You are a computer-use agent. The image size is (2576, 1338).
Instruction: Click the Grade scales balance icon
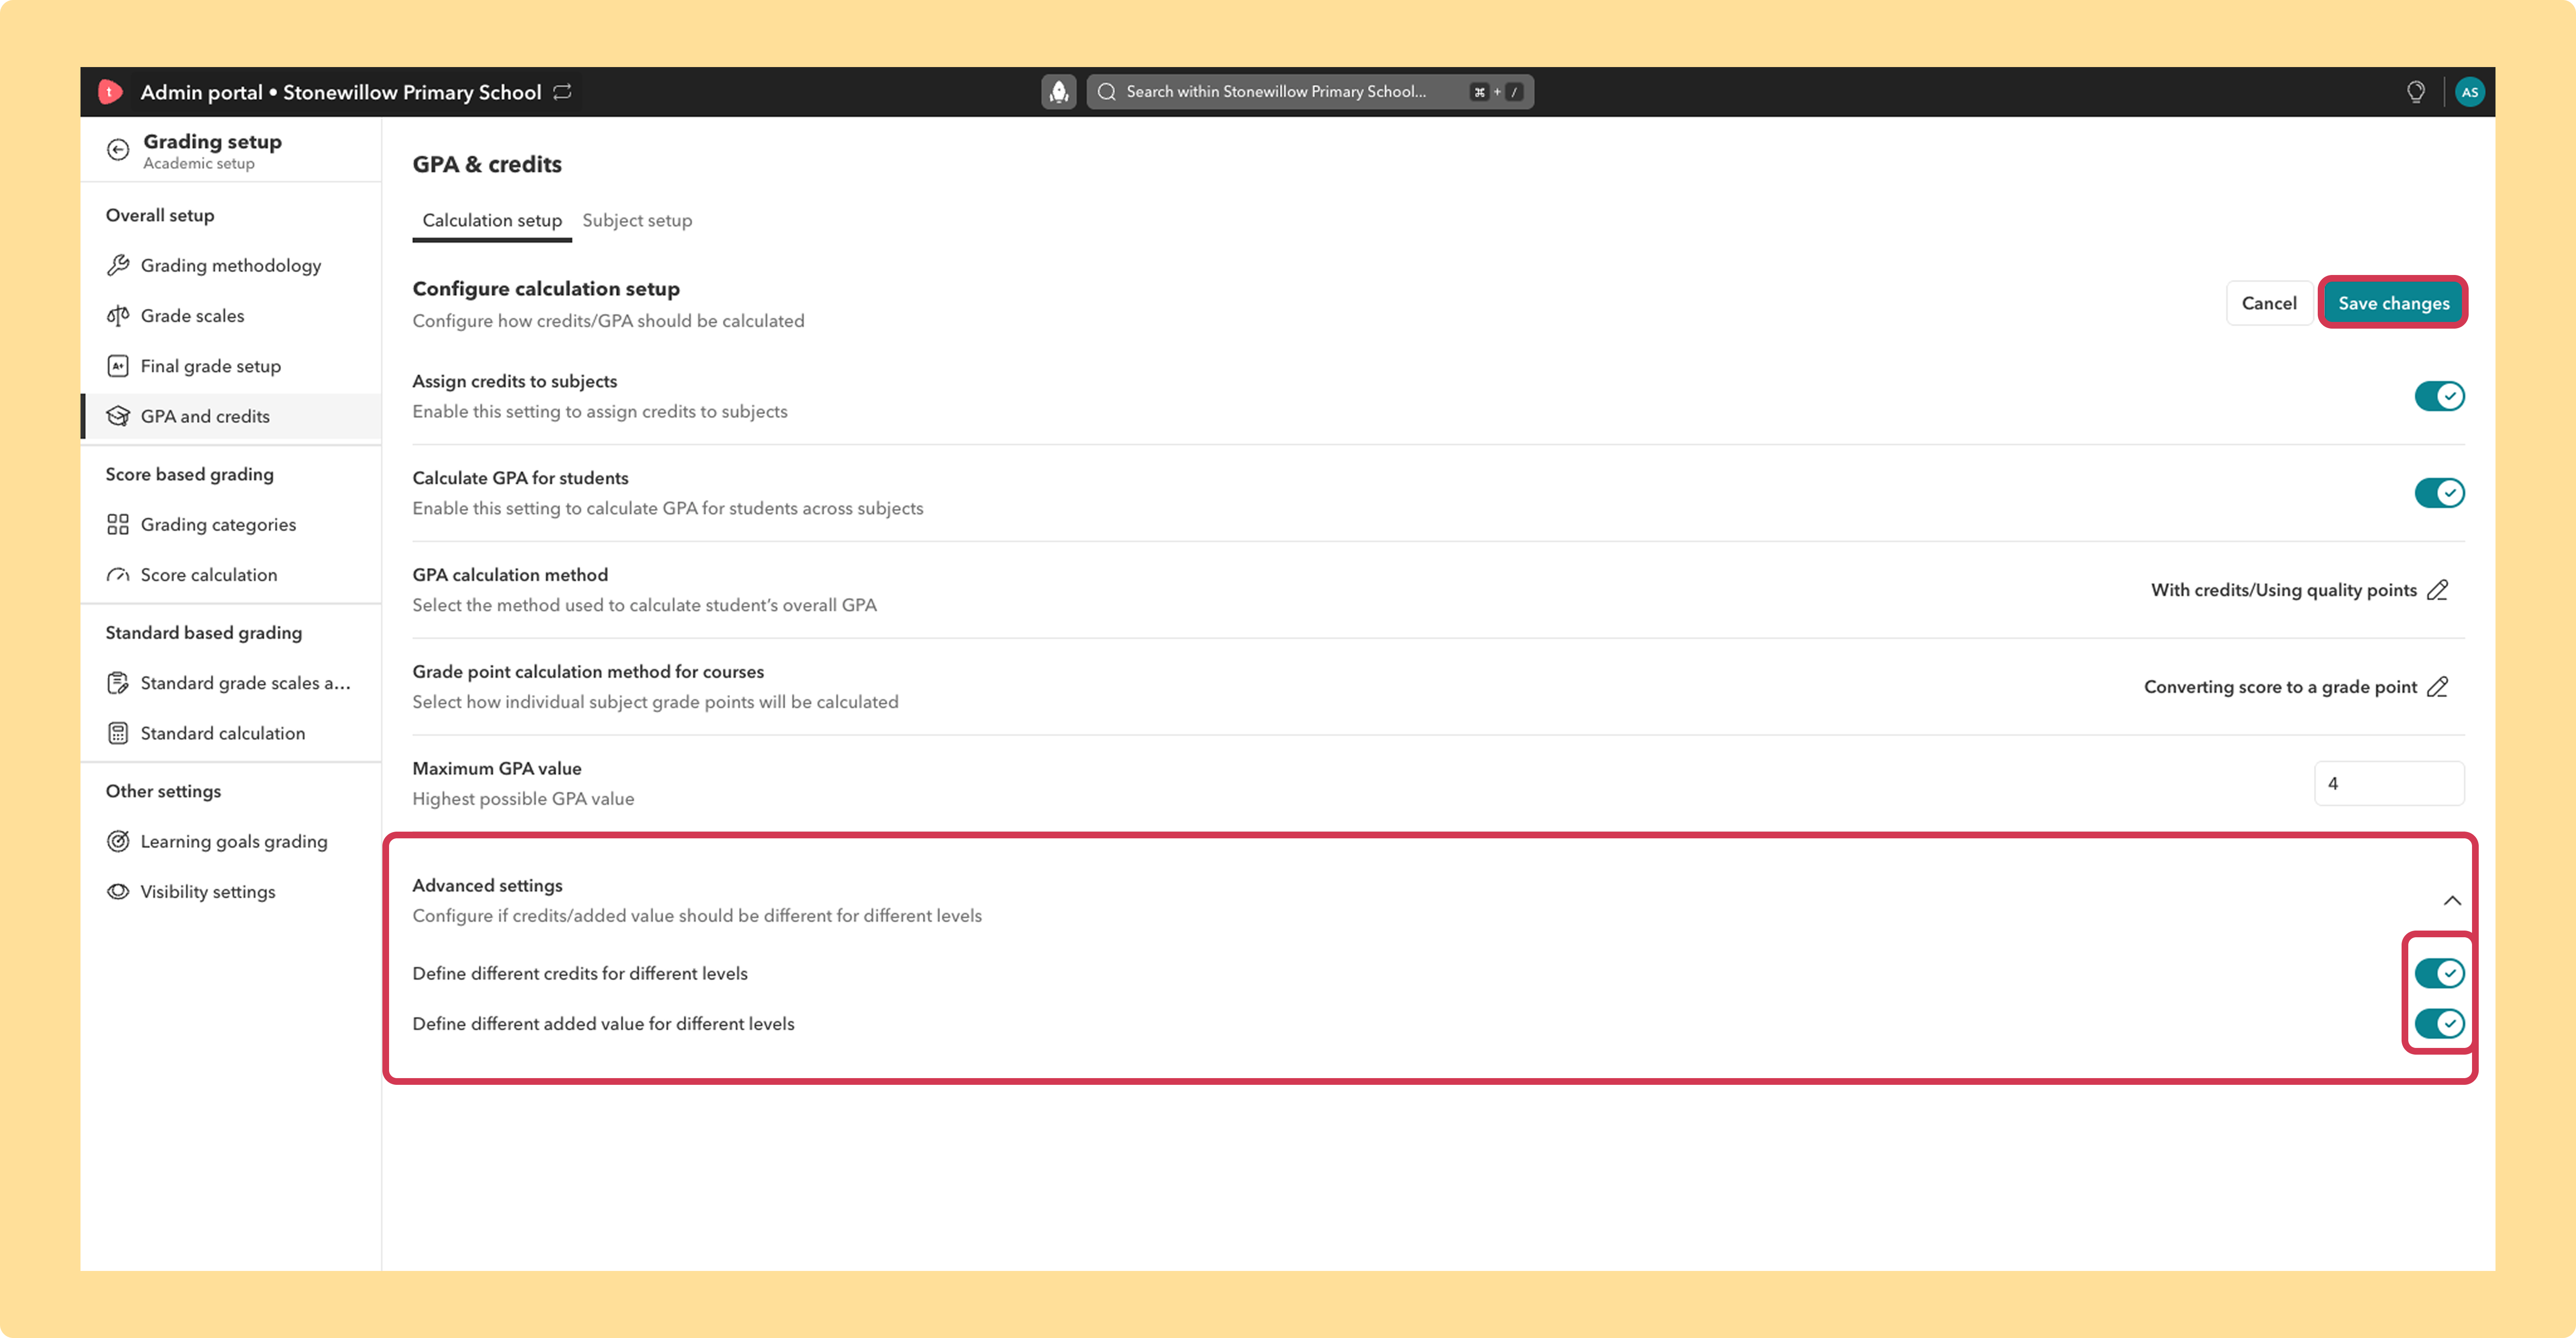[118, 316]
